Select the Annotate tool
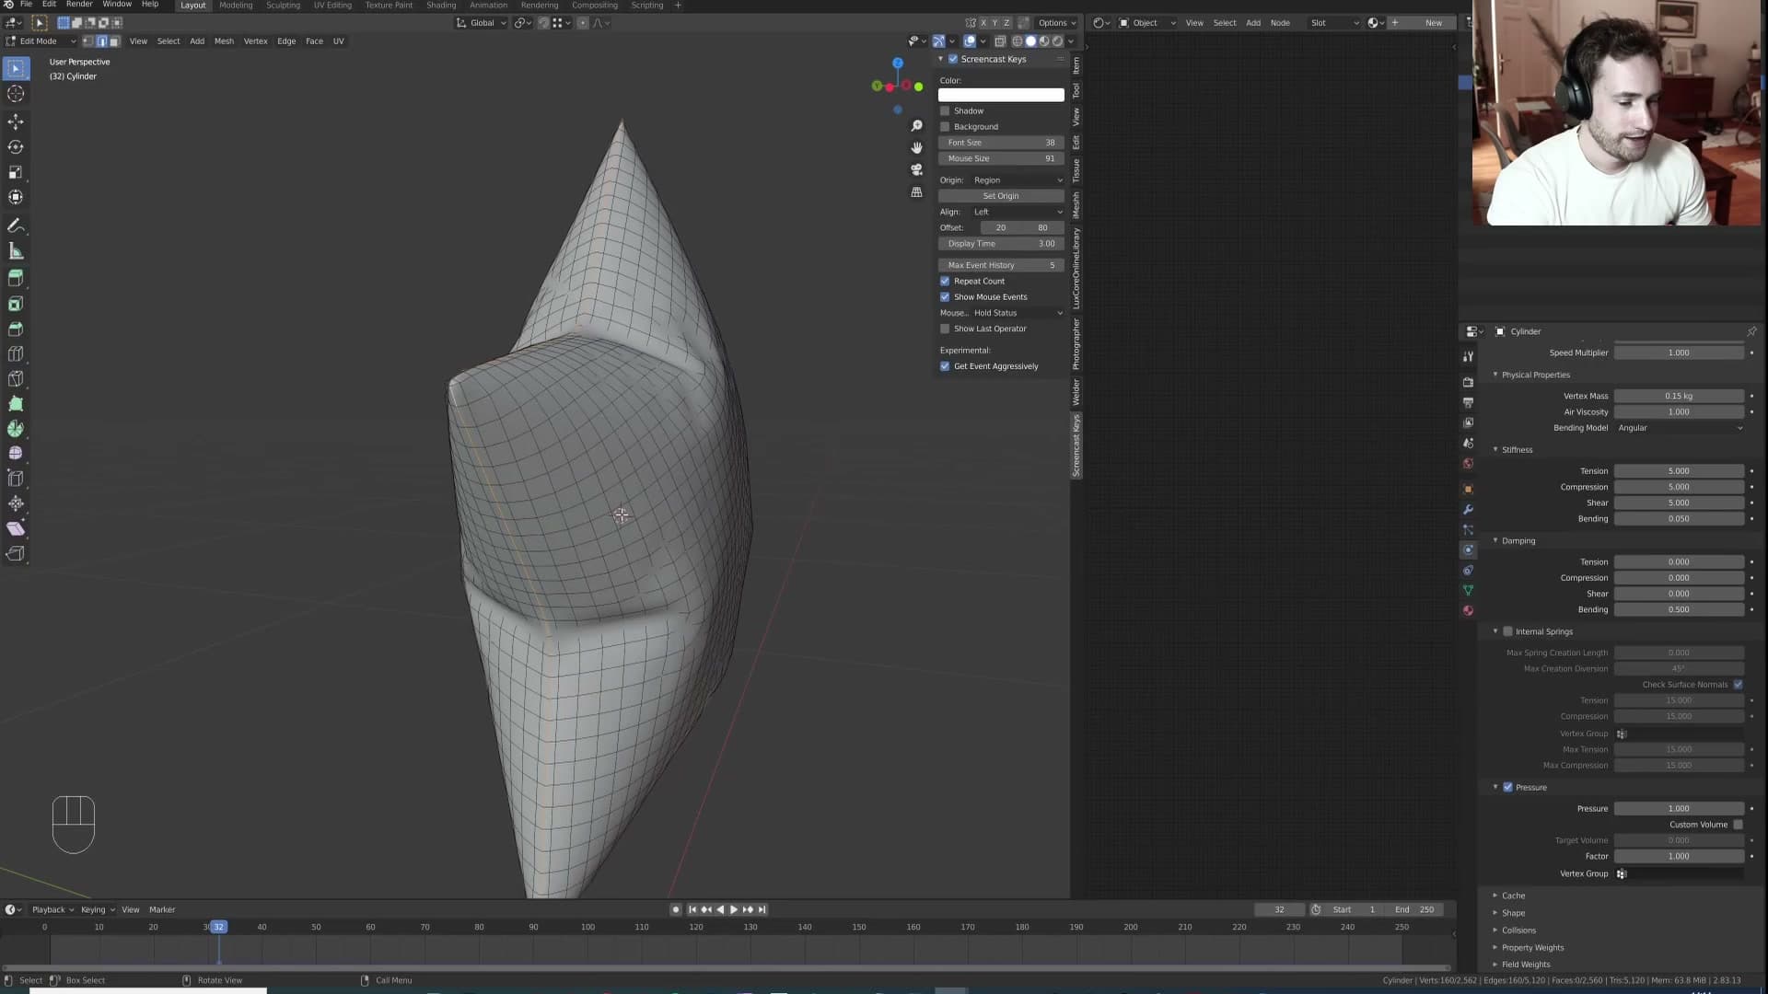Screen dimensions: 1768x994 [16, 225]
